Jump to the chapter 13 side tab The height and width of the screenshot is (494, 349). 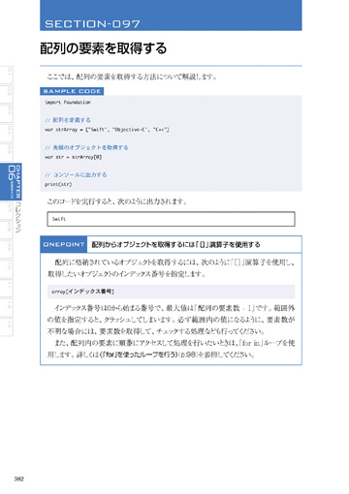[7, 326]
